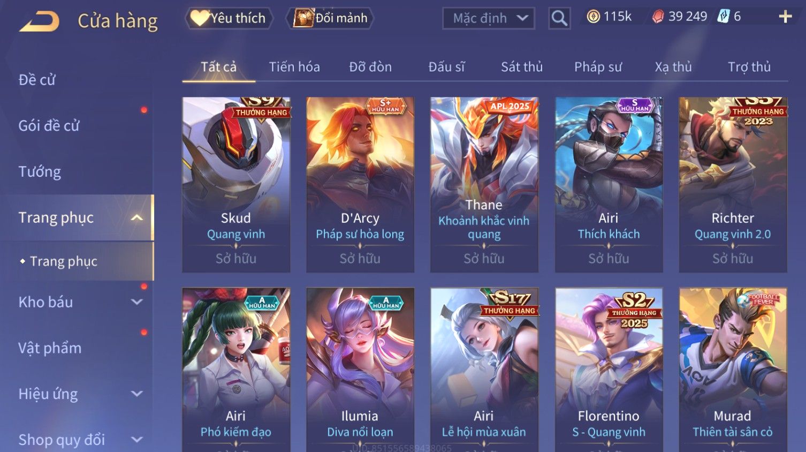Select the Skud Quang vinh skin card
Viewport: 806px width, 452px height.
click(236, 185)
